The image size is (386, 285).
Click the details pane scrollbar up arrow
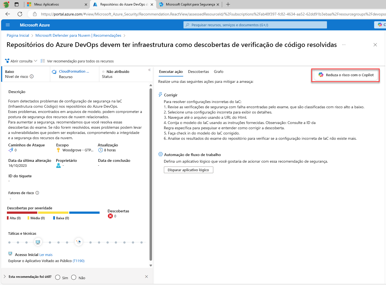pyautogui.click(x=151, y=85)
